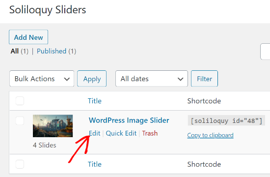Screen dimensions: 270x177
Task: Sort by Title in the header row
Action: pyautogui.click(x=95, y=101)
